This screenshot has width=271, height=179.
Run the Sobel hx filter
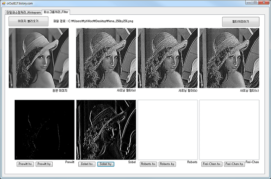pos(87,164)
